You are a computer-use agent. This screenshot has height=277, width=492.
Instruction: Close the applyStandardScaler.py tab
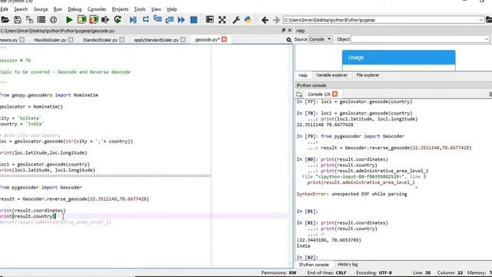pos(183,40)
